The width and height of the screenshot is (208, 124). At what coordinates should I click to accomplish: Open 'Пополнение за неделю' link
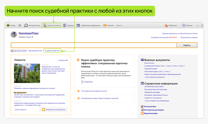pyautogui.click(x=189, y=37)
